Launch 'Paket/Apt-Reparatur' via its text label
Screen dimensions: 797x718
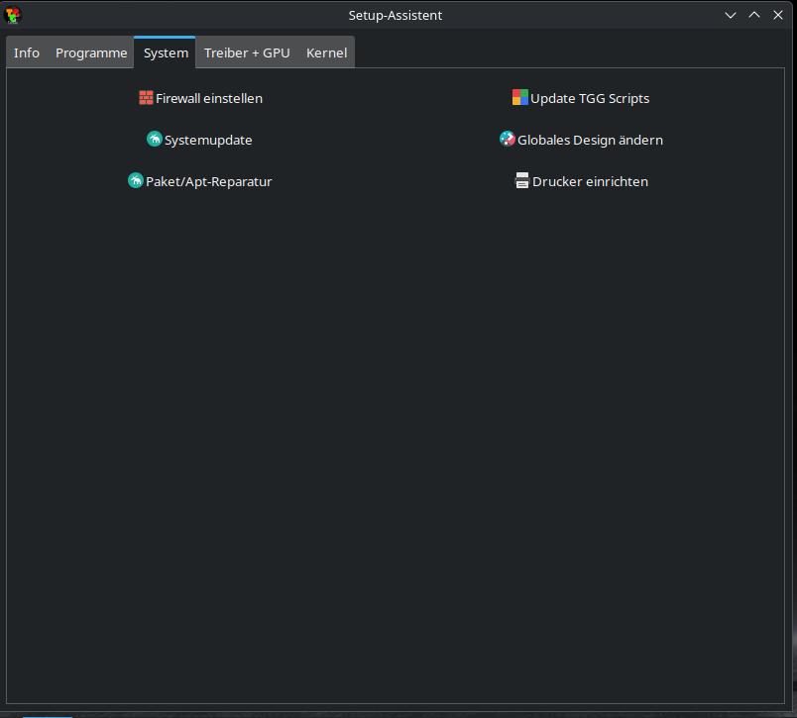[x=209, y=182]
